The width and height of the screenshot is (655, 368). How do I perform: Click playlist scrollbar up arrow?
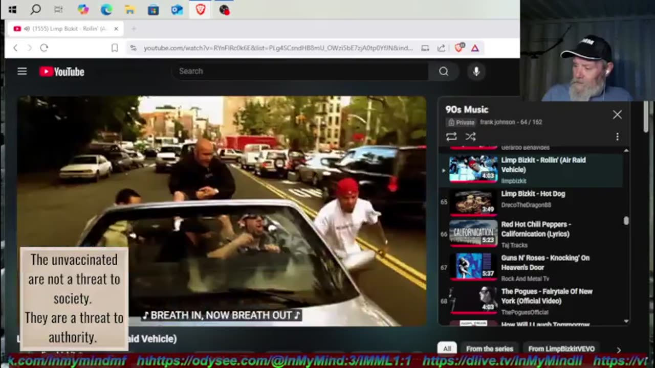coord(626,150)
